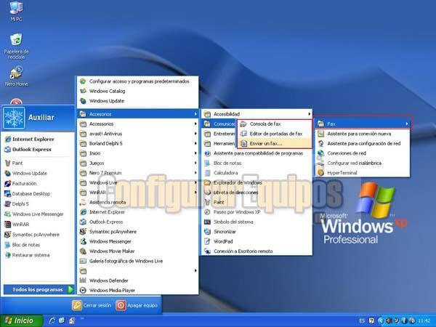The height and width of the screenshot is (327, 436).
Task: Expand highlighted Accesorios submenu arrow
Action: 195,114
